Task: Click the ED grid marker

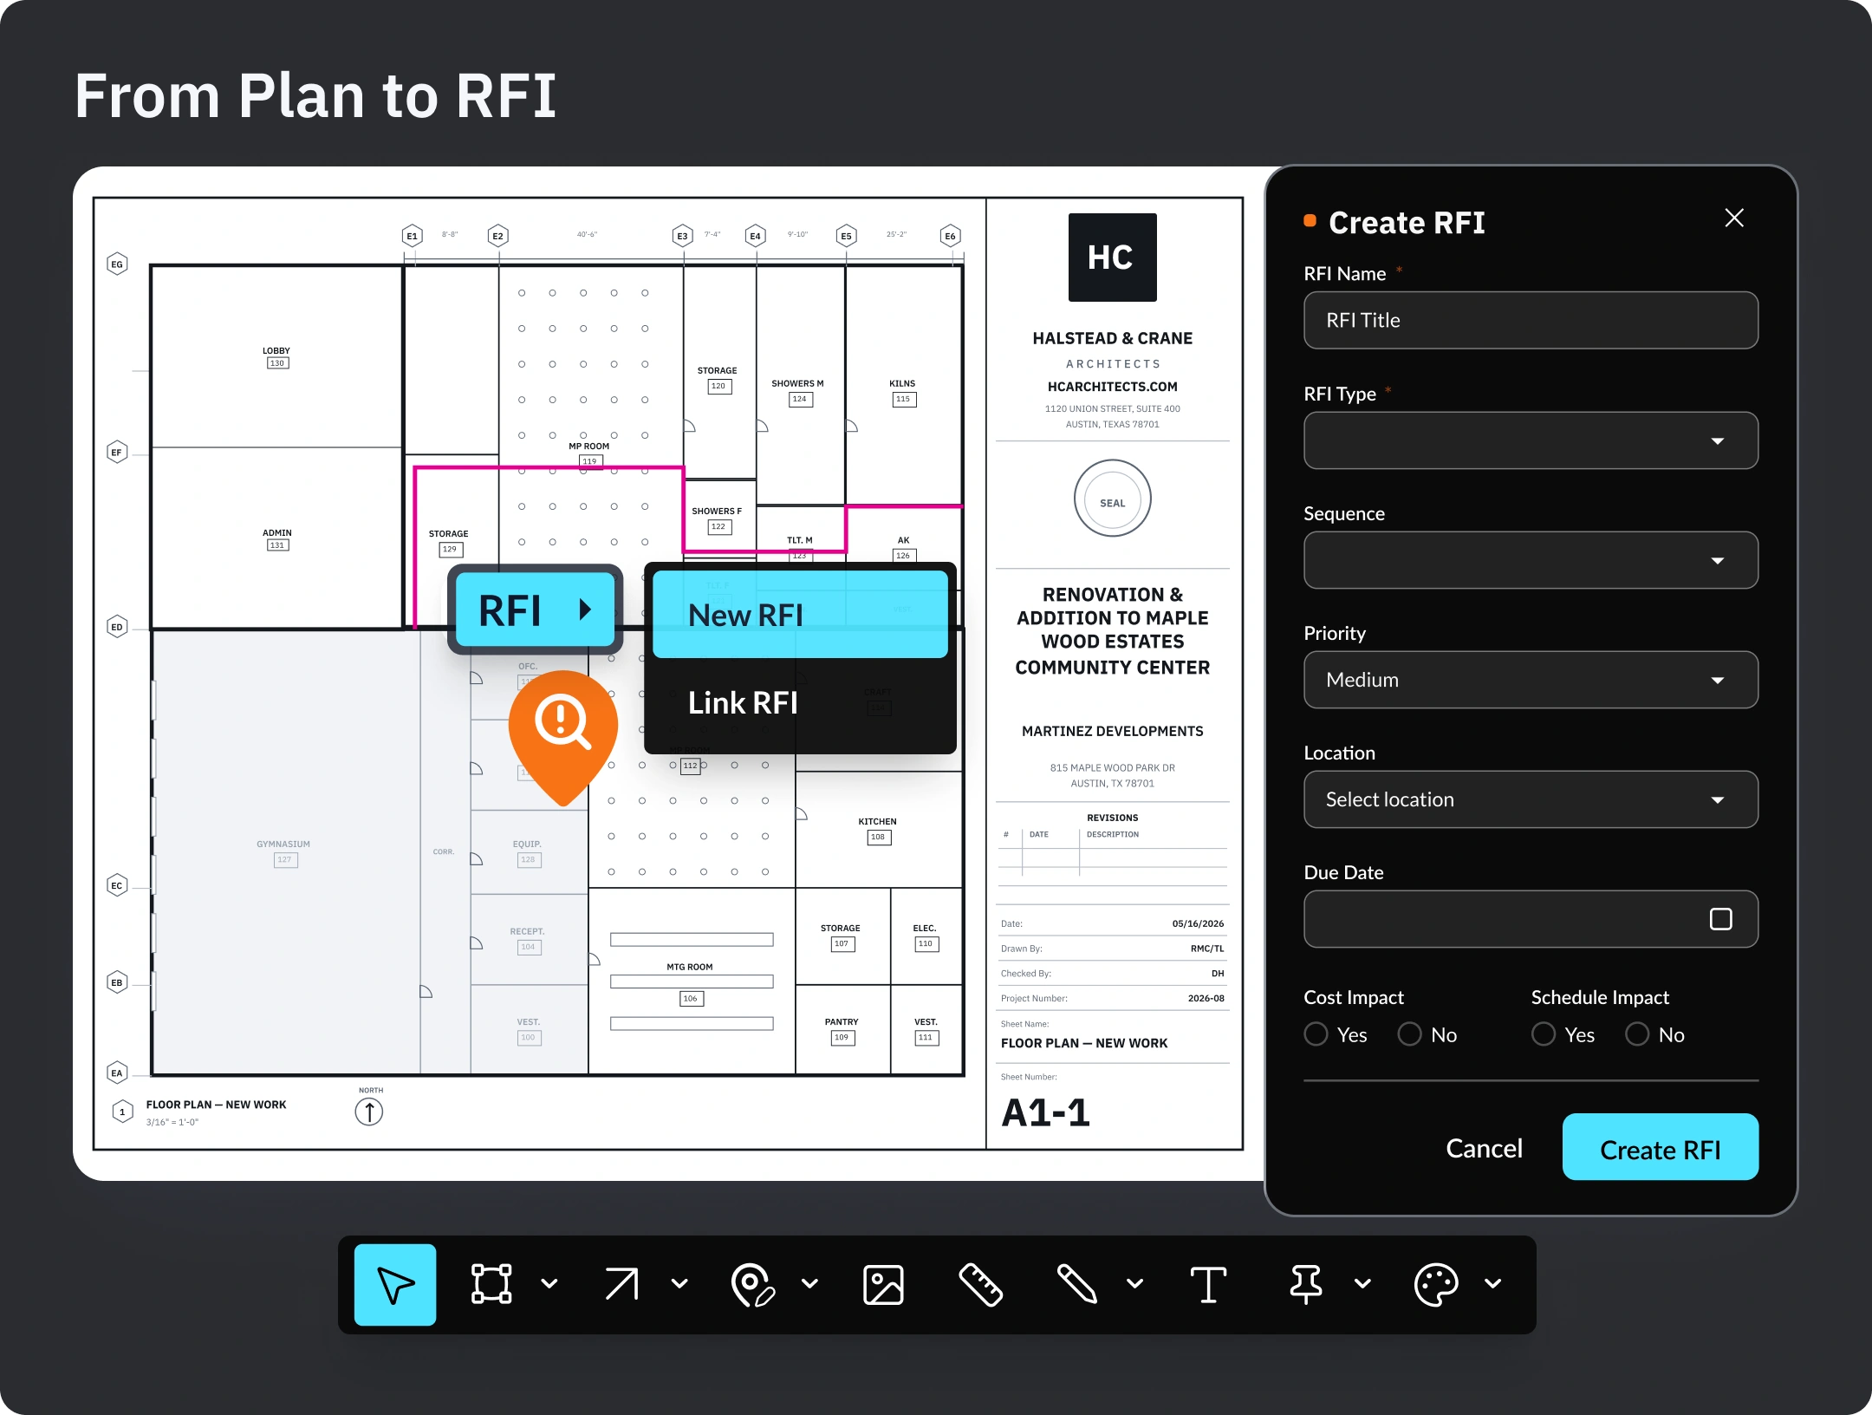Action: click(117, 627)
